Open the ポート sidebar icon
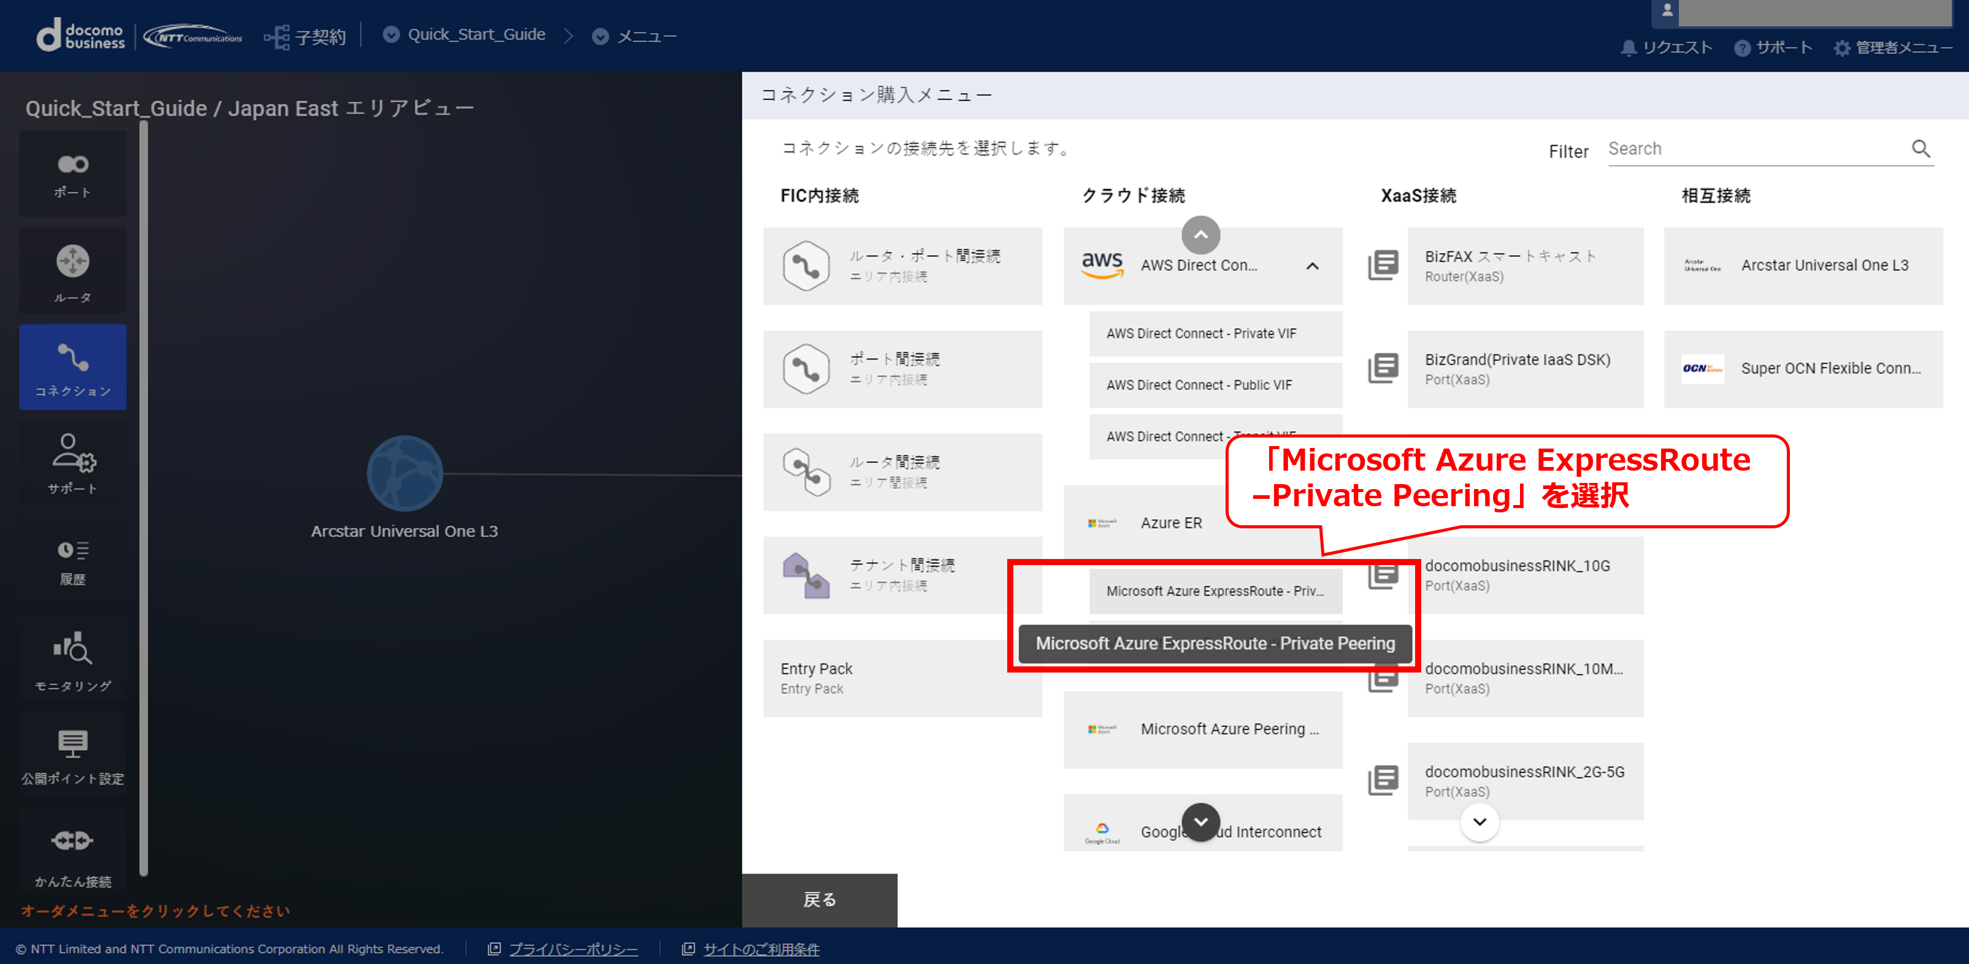 pos(72,174)
